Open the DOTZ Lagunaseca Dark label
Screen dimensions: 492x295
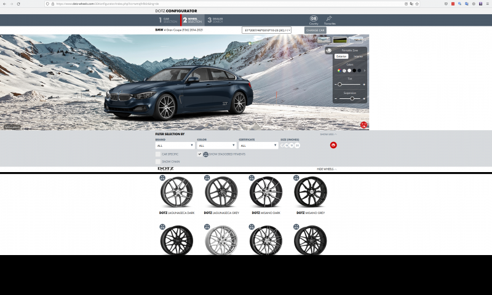[x=177, y=213]
